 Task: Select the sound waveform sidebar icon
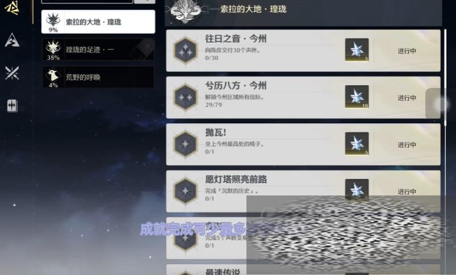coord(12,106)
